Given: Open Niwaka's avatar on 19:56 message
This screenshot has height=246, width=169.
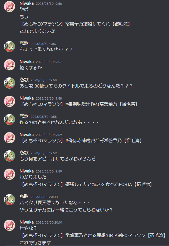Looking at the screenshot, I should coord(9,6).
